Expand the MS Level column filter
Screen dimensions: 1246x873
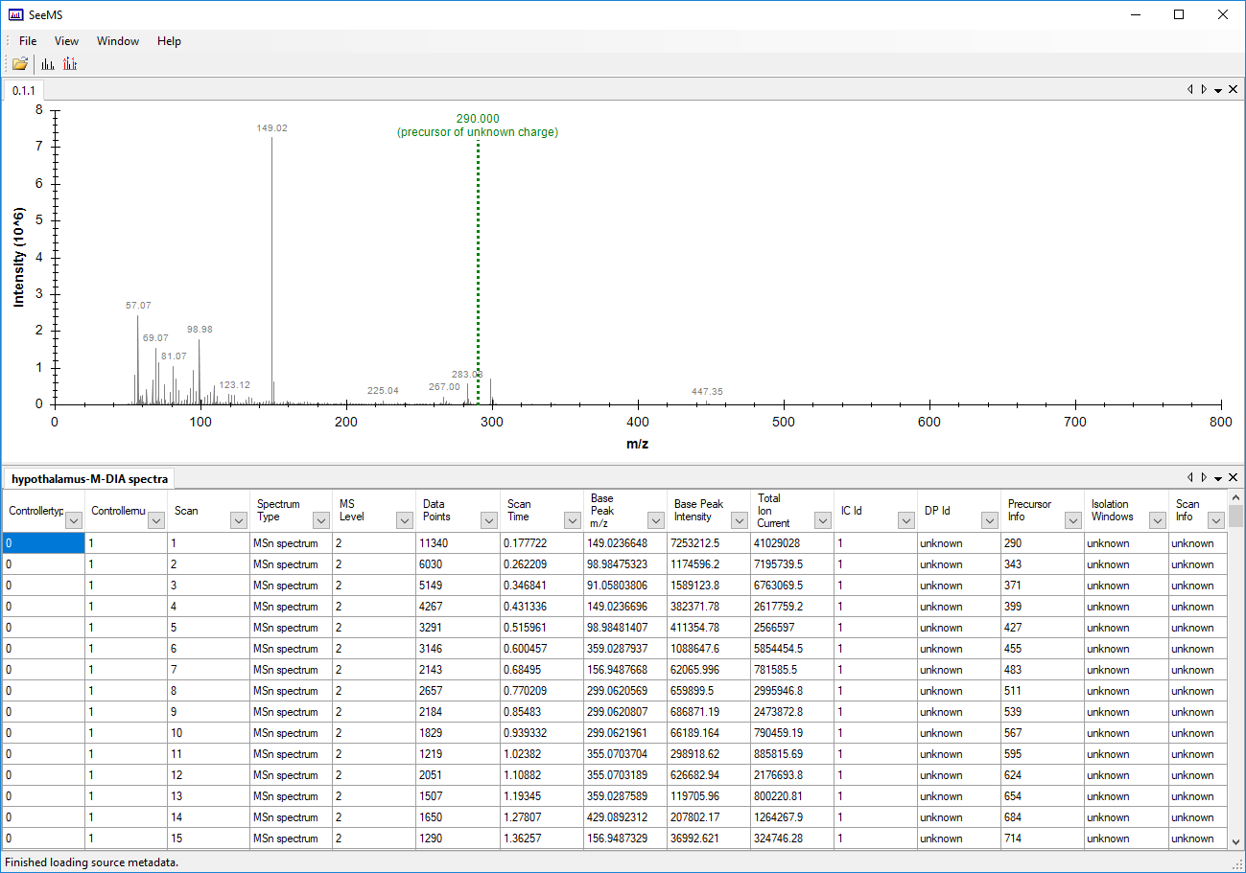click(405, 520)
